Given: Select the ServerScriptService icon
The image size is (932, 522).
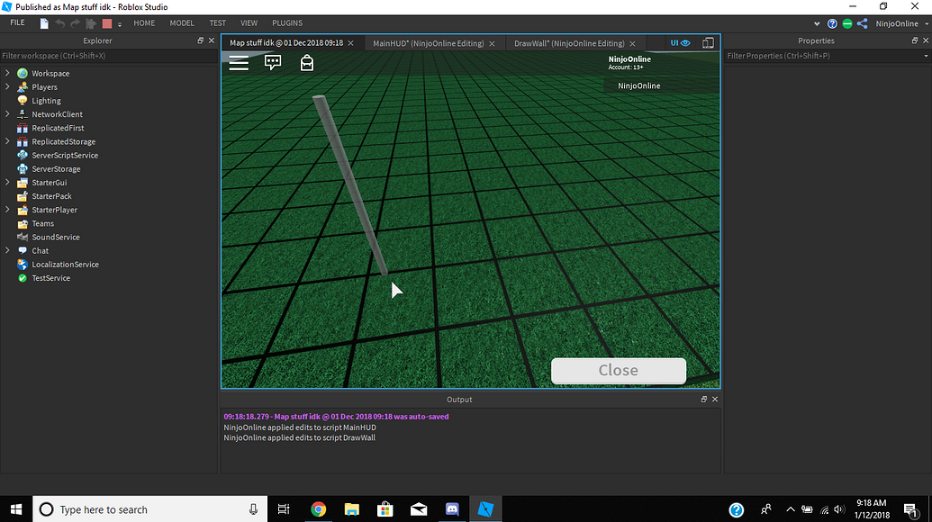Looking at the screenshot, I should click(23, 155).
